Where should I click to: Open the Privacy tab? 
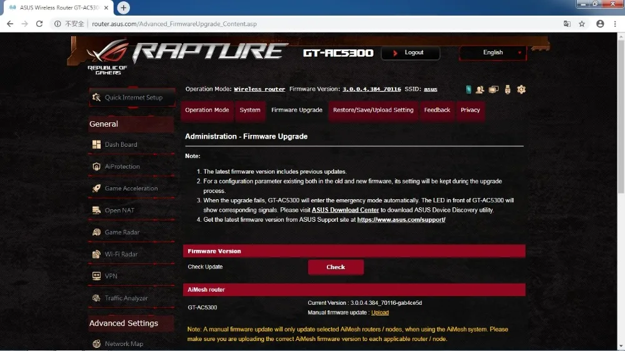pos(471,110)
